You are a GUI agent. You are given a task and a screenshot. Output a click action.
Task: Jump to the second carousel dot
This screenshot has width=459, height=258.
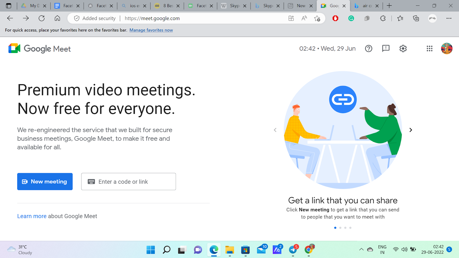point(340,228)
